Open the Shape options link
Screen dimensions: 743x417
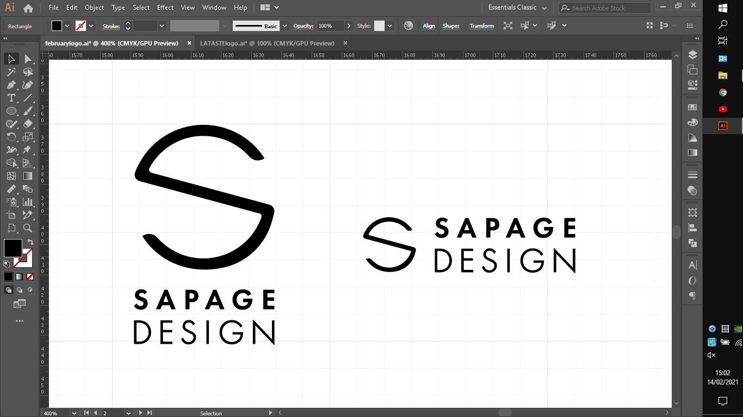451,26
